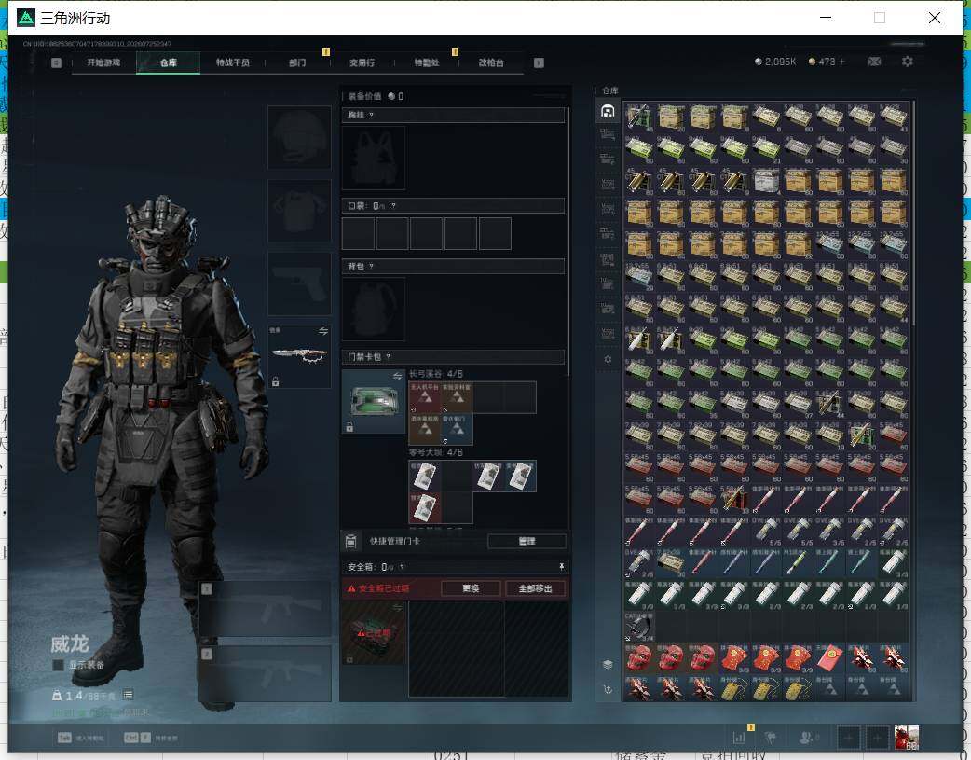
Task: Click the empty pistol slot
Action: coord(299,283)
